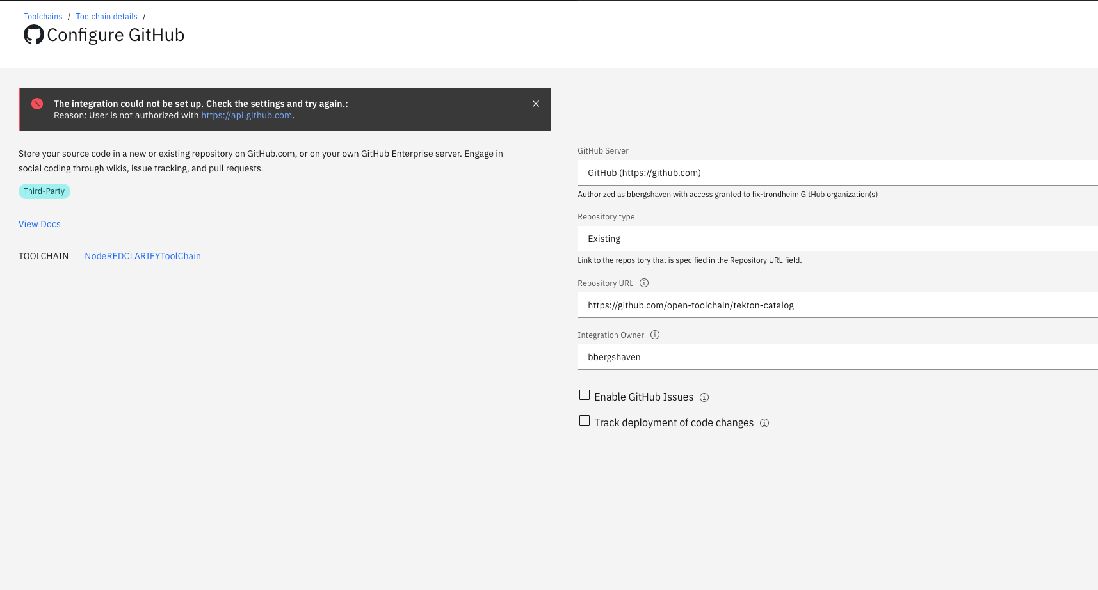Enable the GitHub Issues checkbox
The width and height of the screenshot is (1098, 590).
coord(585,395)
